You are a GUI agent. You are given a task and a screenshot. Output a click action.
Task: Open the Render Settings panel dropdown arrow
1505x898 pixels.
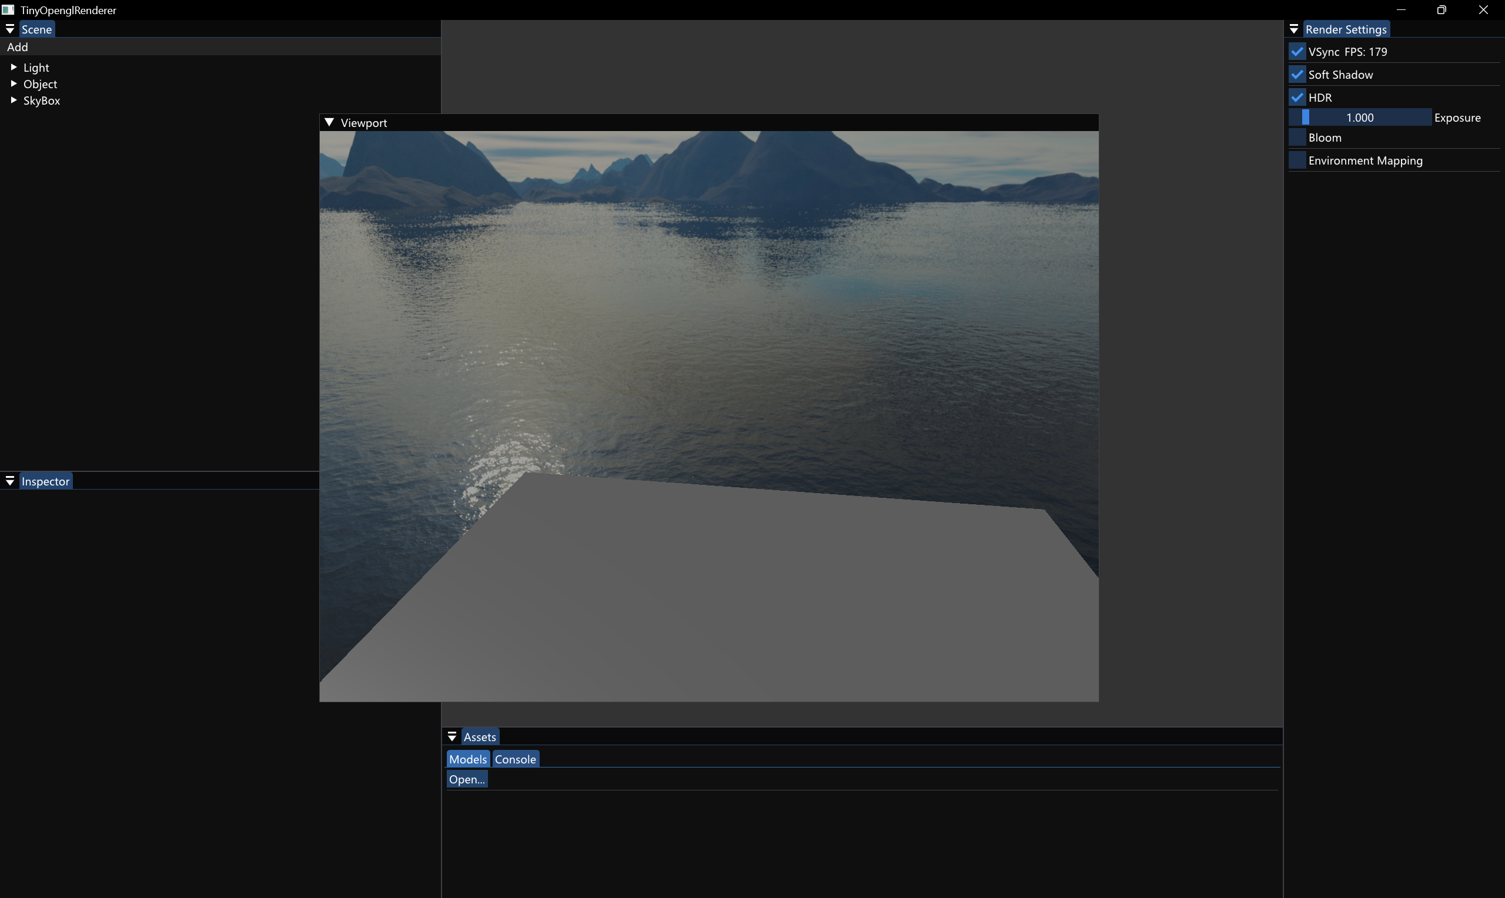1294,29
